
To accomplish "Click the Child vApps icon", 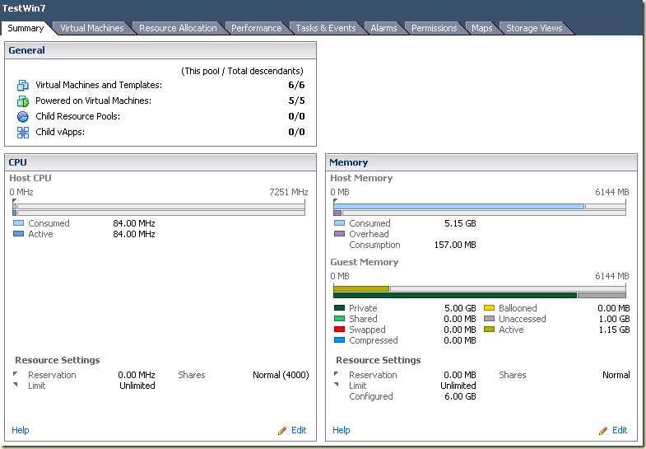I will (23, 133).
